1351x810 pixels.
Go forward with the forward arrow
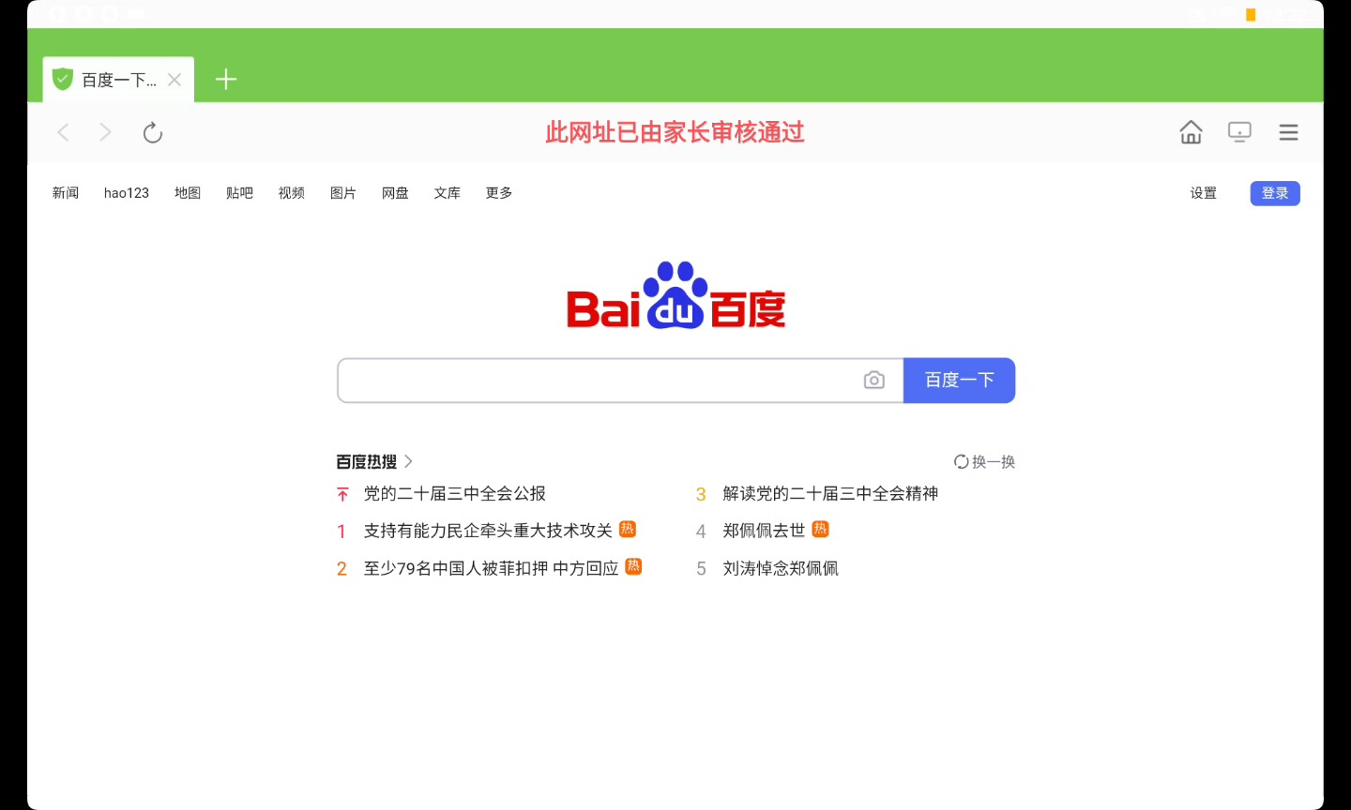tap(105, 132)
